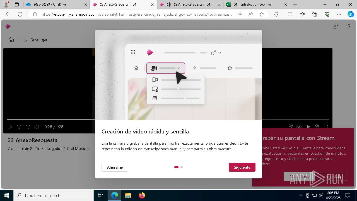
Task: Click the address bar URL field
Action: click(137, 14)
